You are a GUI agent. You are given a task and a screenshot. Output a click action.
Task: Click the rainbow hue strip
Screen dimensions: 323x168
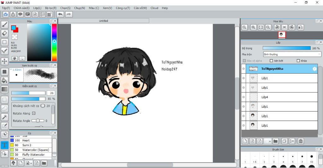point(54,42)
